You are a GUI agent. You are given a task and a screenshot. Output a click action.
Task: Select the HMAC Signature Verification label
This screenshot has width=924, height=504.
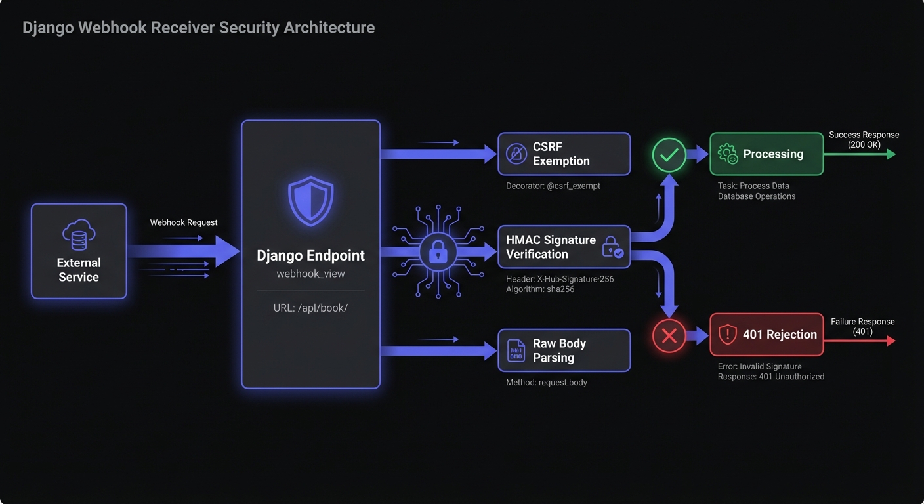(551, 247)
